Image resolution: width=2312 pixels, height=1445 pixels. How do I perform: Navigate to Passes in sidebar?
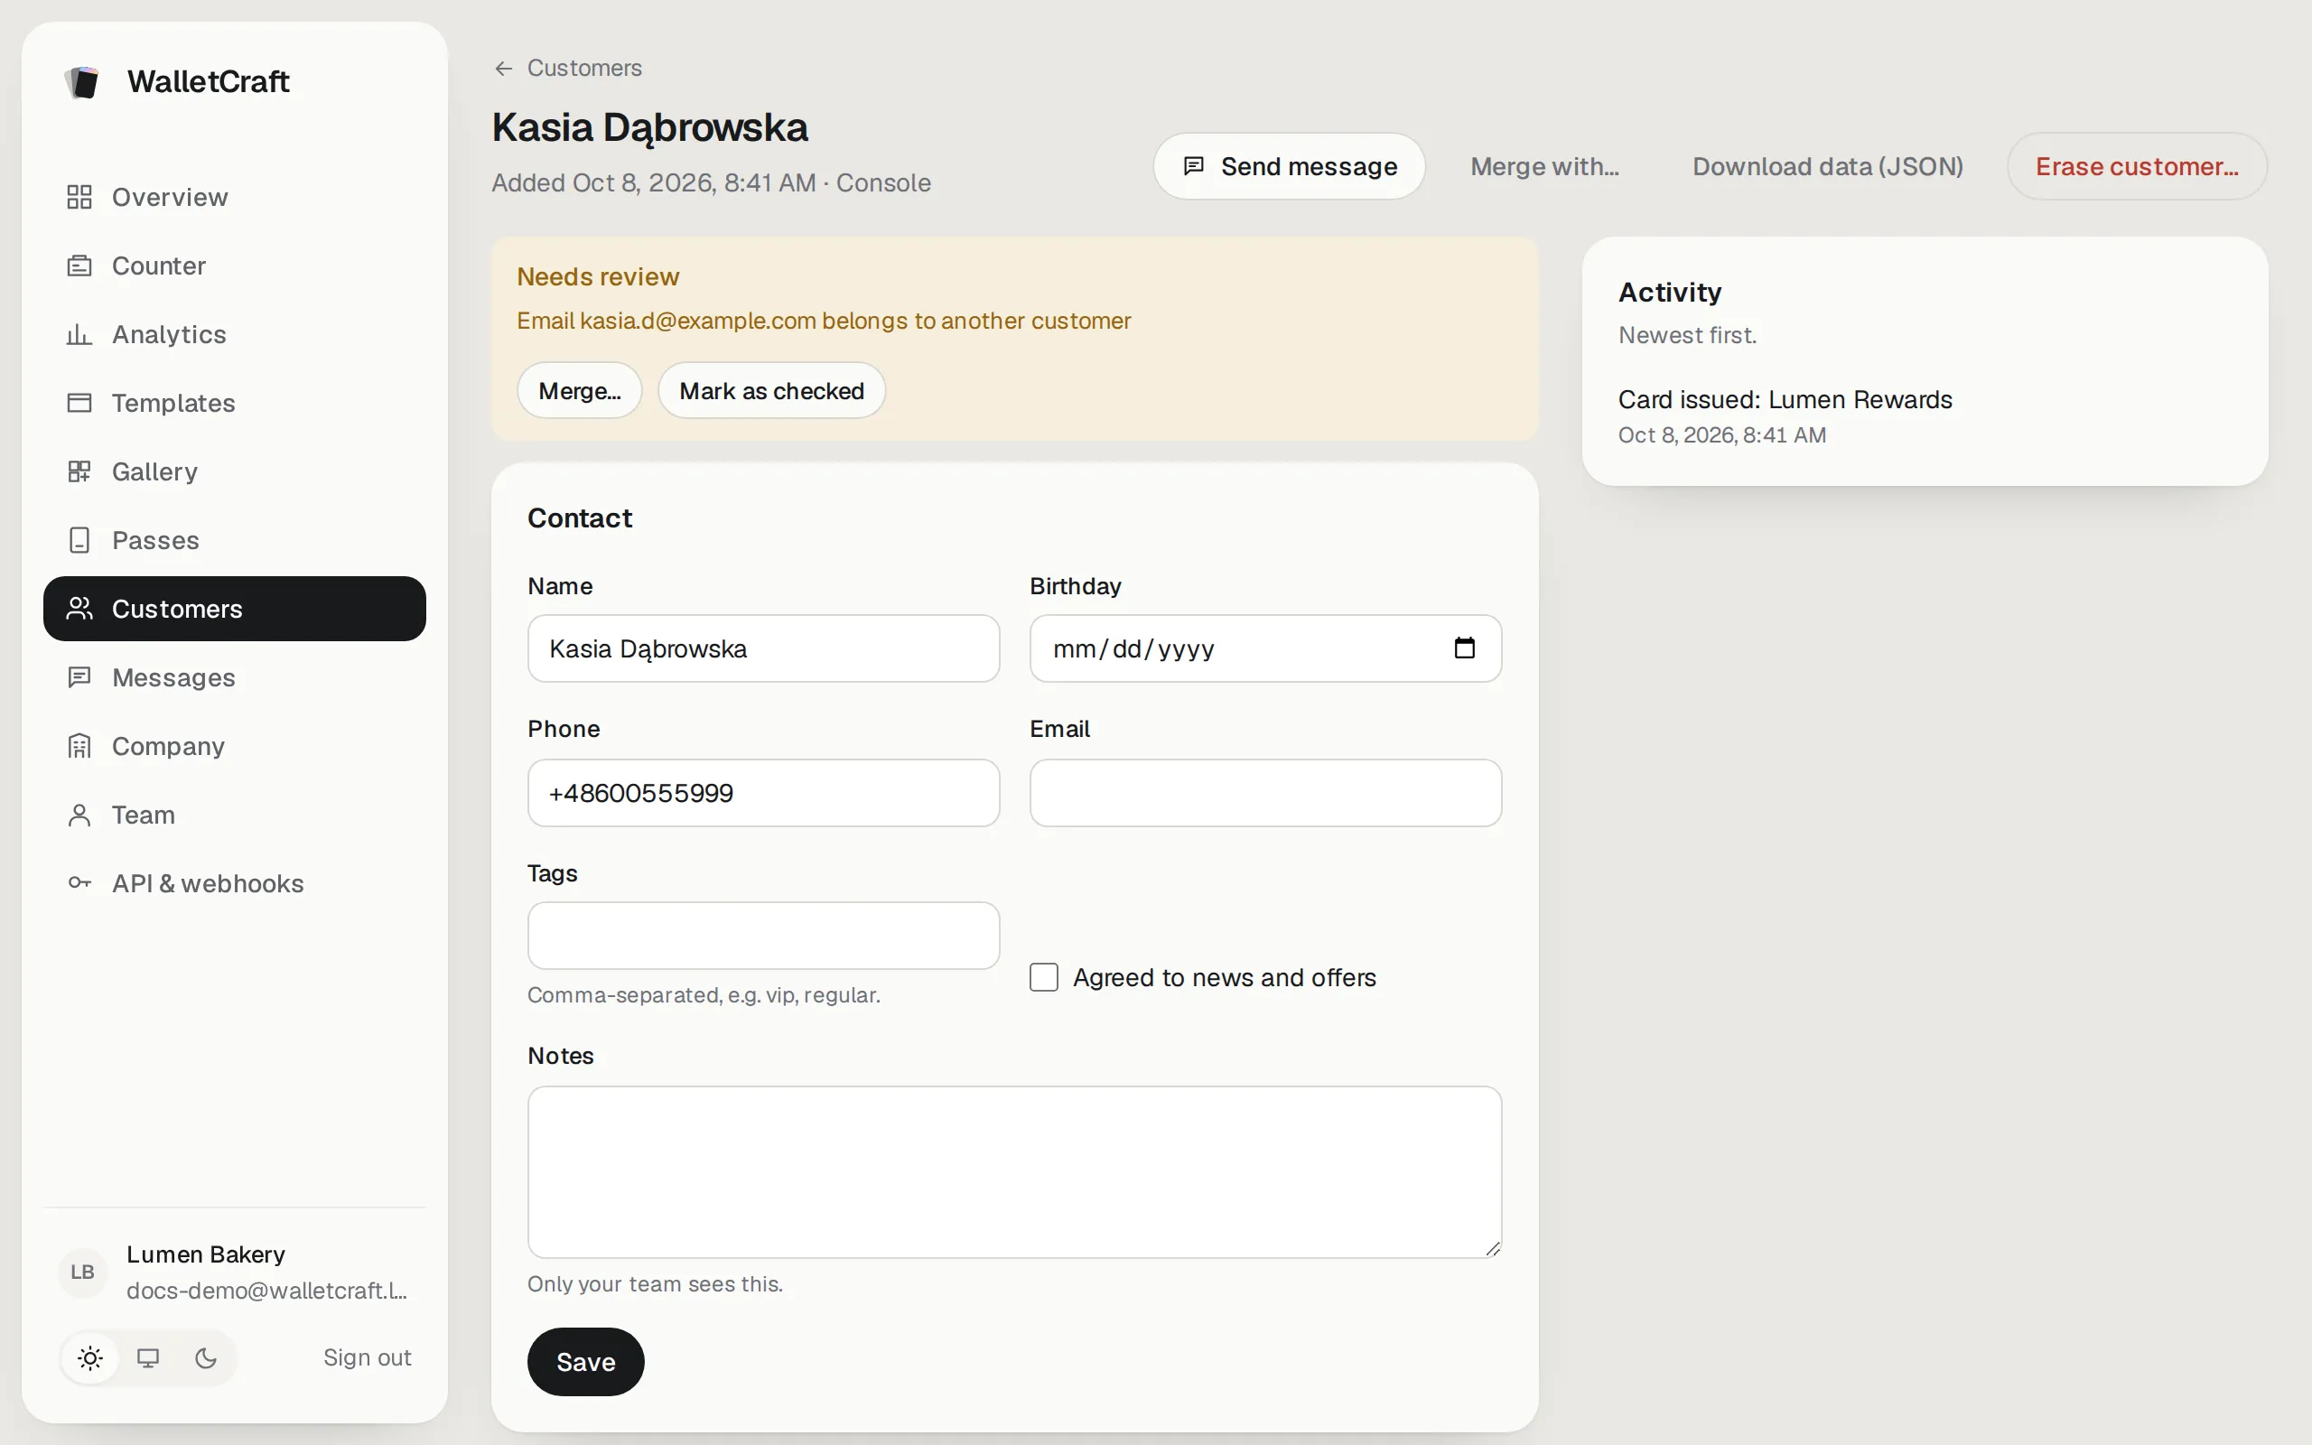[x=234, y=541]
